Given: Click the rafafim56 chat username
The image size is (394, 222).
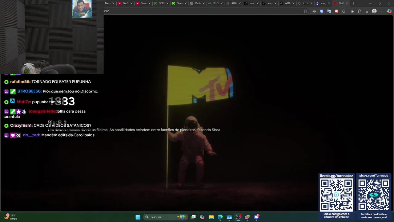Looking at the screenshot, I should [20, 82].
